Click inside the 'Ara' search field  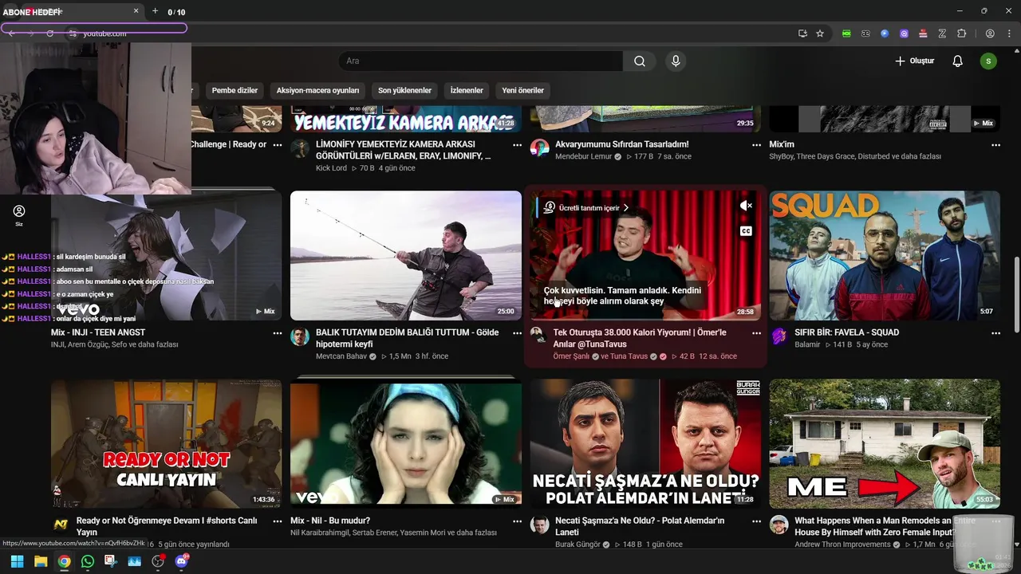(x=481, y=61)
